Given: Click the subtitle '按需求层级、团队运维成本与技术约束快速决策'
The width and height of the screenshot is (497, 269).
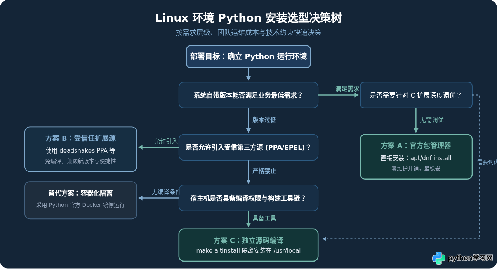Looking at the screenshot, I should [248, 33].
